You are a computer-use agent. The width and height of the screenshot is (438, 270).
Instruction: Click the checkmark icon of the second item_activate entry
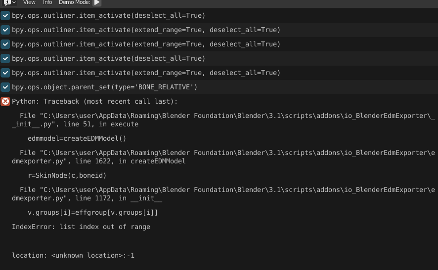pyautogui.click(x=5, y=30)
